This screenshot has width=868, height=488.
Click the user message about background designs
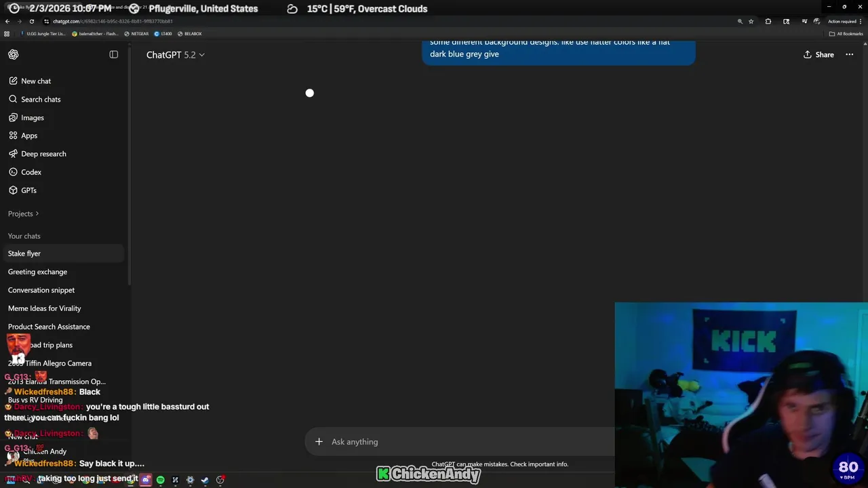(558, 52)
